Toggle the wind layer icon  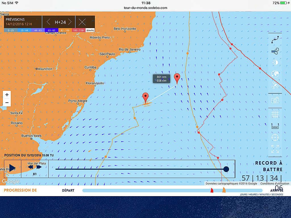pyautogui.click(x=275, y=51)
